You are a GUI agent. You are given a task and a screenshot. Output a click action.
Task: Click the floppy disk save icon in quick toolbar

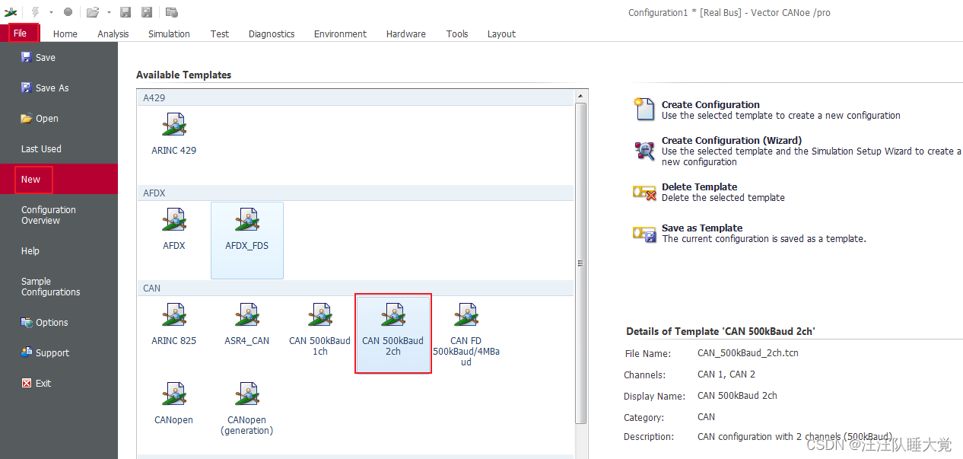[126, 12]
